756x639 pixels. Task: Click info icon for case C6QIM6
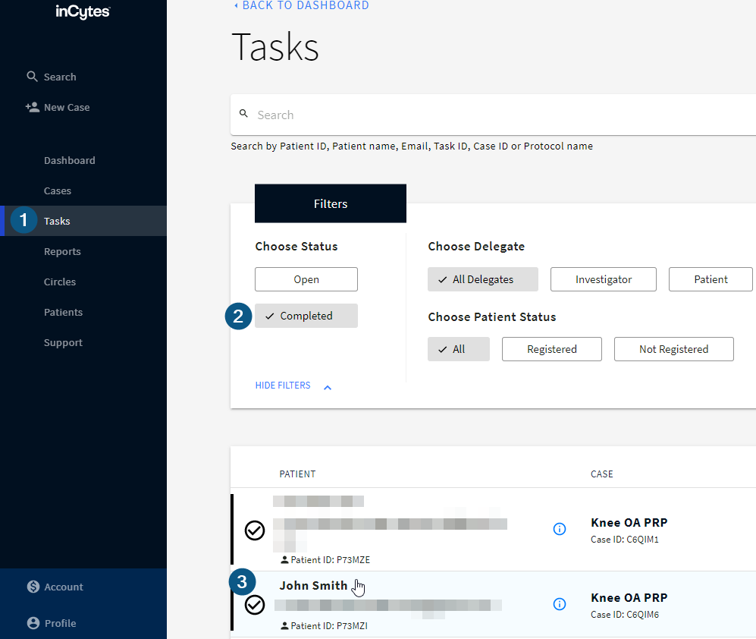click(x=560, y=604)
